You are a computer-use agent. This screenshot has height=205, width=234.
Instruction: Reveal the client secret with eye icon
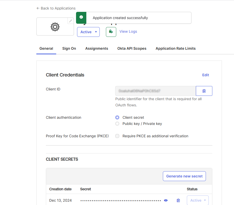pos(166,200)
